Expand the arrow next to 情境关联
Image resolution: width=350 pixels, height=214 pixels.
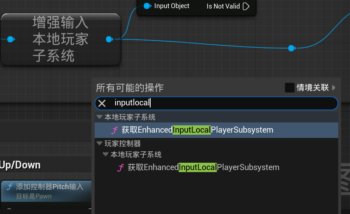point(334,87)
